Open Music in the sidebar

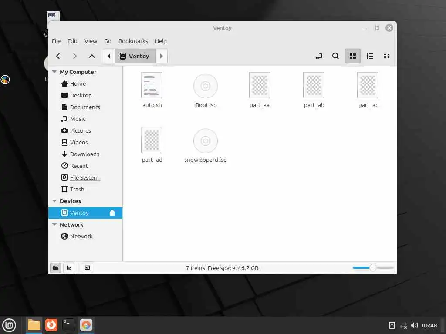coord(85,119)
